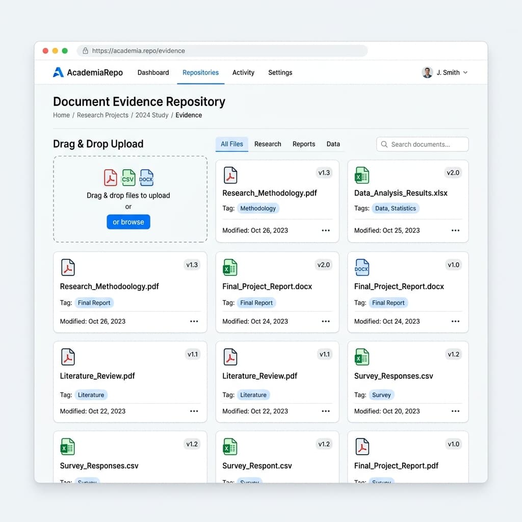Click the J. Smith username text

point(448,72)
